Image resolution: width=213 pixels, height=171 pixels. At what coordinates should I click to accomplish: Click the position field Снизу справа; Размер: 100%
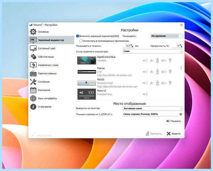151,114
